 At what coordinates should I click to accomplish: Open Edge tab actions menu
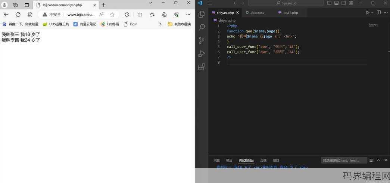(x=26, y=5)
